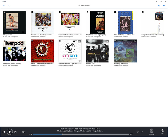Click 'Liverpool (Deluxe Edition)' title

point(12,64)
